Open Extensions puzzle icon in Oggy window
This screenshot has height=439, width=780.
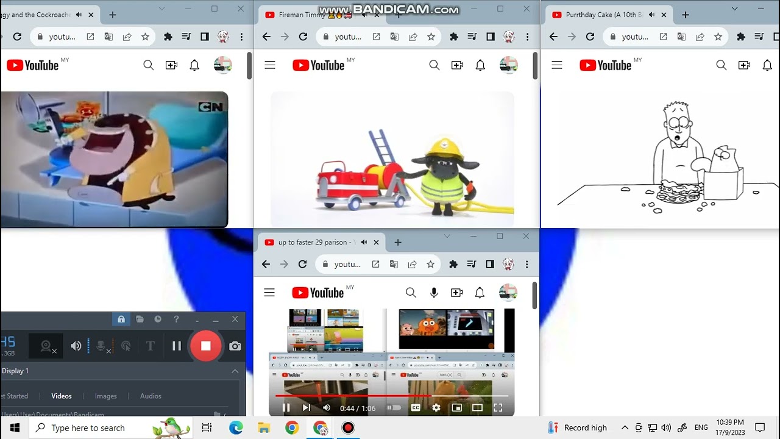168,37
